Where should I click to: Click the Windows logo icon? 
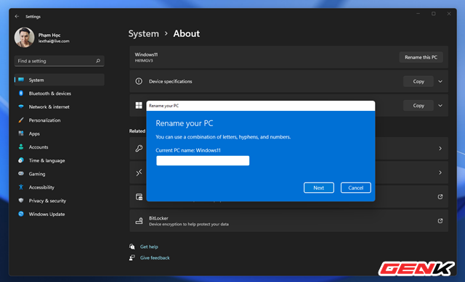click(139, 105)
